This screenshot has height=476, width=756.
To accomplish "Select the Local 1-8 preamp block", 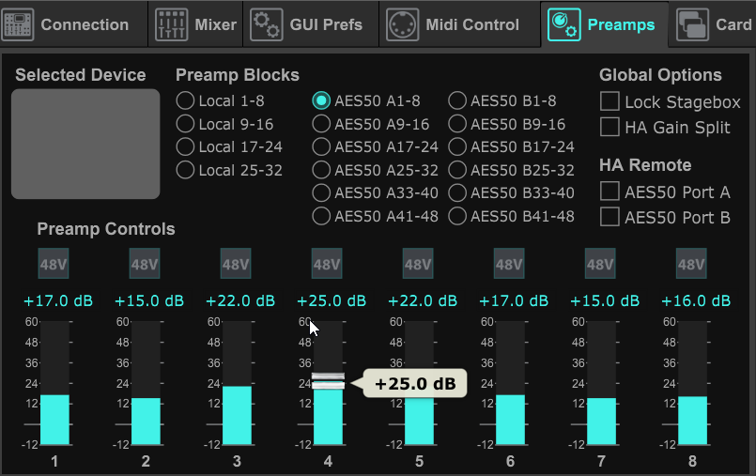I will [185, 100].
